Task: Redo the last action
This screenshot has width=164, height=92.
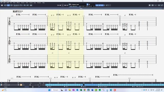Action: pyautogui.click(x=28, y=5)
